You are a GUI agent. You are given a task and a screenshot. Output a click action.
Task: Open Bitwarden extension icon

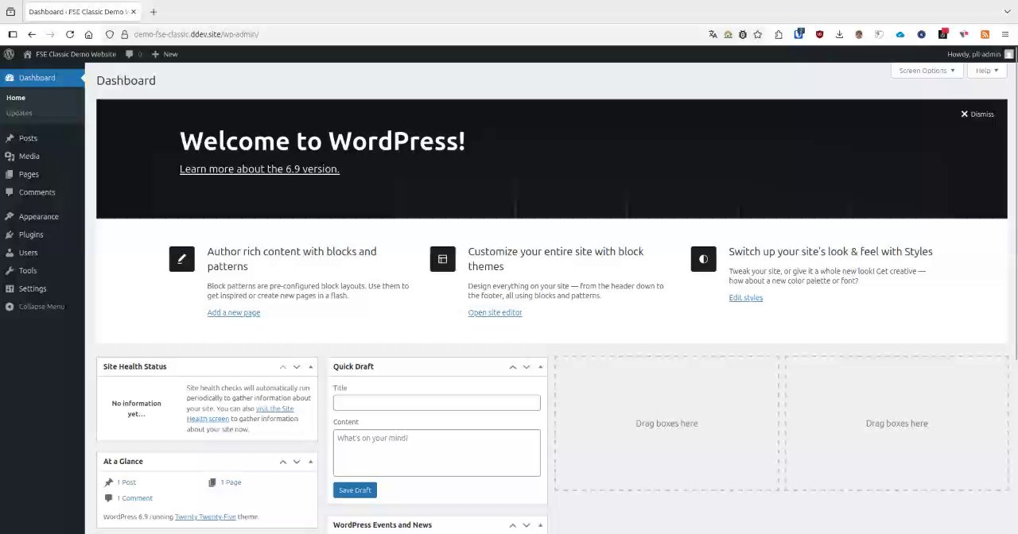(799, 34)
